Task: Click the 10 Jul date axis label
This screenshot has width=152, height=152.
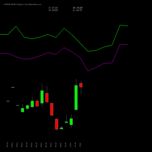Action: click(x=66, y=145)
